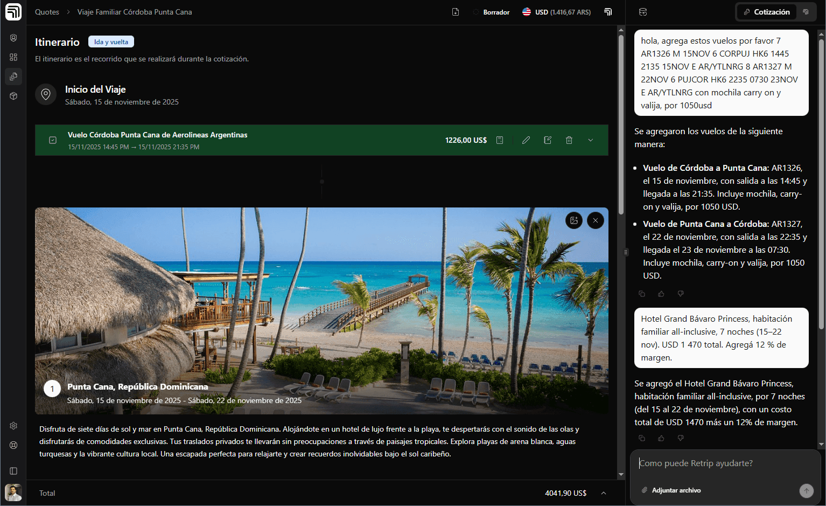The height and width of the screenshot is (506, 826).
Task: Open the USD currency selector
Action: (x=556, y=12)
